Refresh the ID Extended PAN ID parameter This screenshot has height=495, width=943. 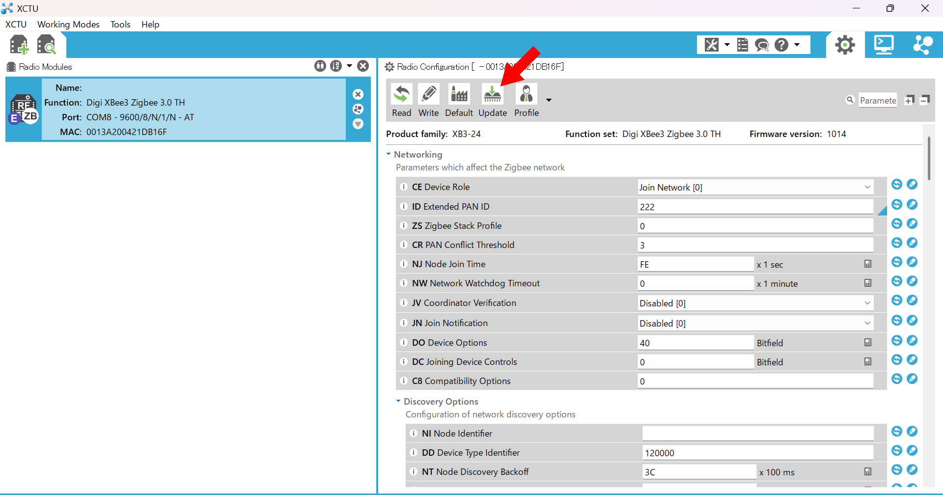pos(897,204)
